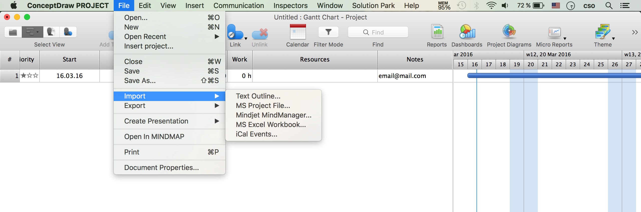Choose Print in the File menu
This screenshot has height=212, width=641.
pos(170,152)
